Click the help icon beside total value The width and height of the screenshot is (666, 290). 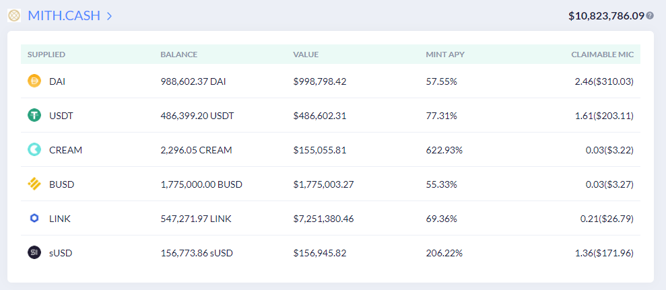click(x=650, y=15)
